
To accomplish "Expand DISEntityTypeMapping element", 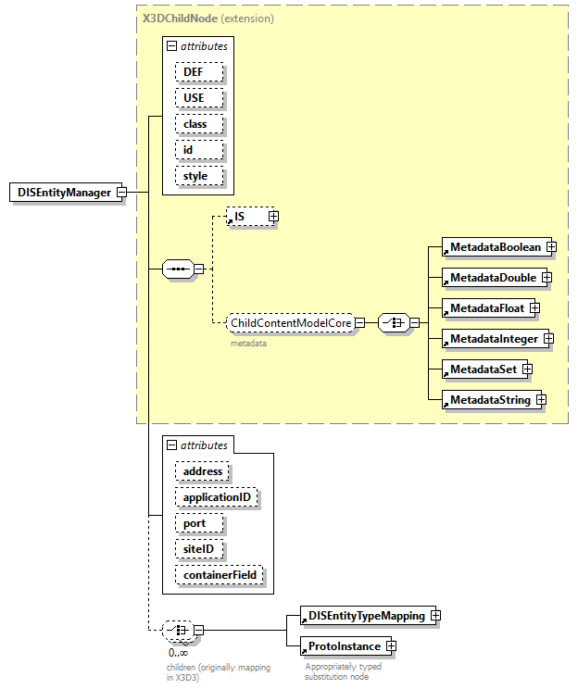I will [x=435, y=616].
